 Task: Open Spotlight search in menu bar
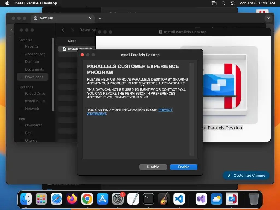(223, 3)
